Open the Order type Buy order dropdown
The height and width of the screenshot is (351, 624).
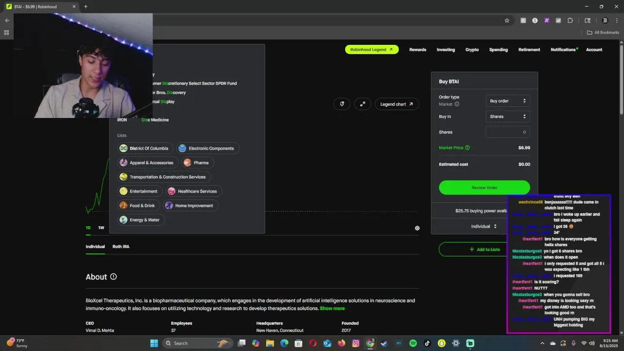507,101
